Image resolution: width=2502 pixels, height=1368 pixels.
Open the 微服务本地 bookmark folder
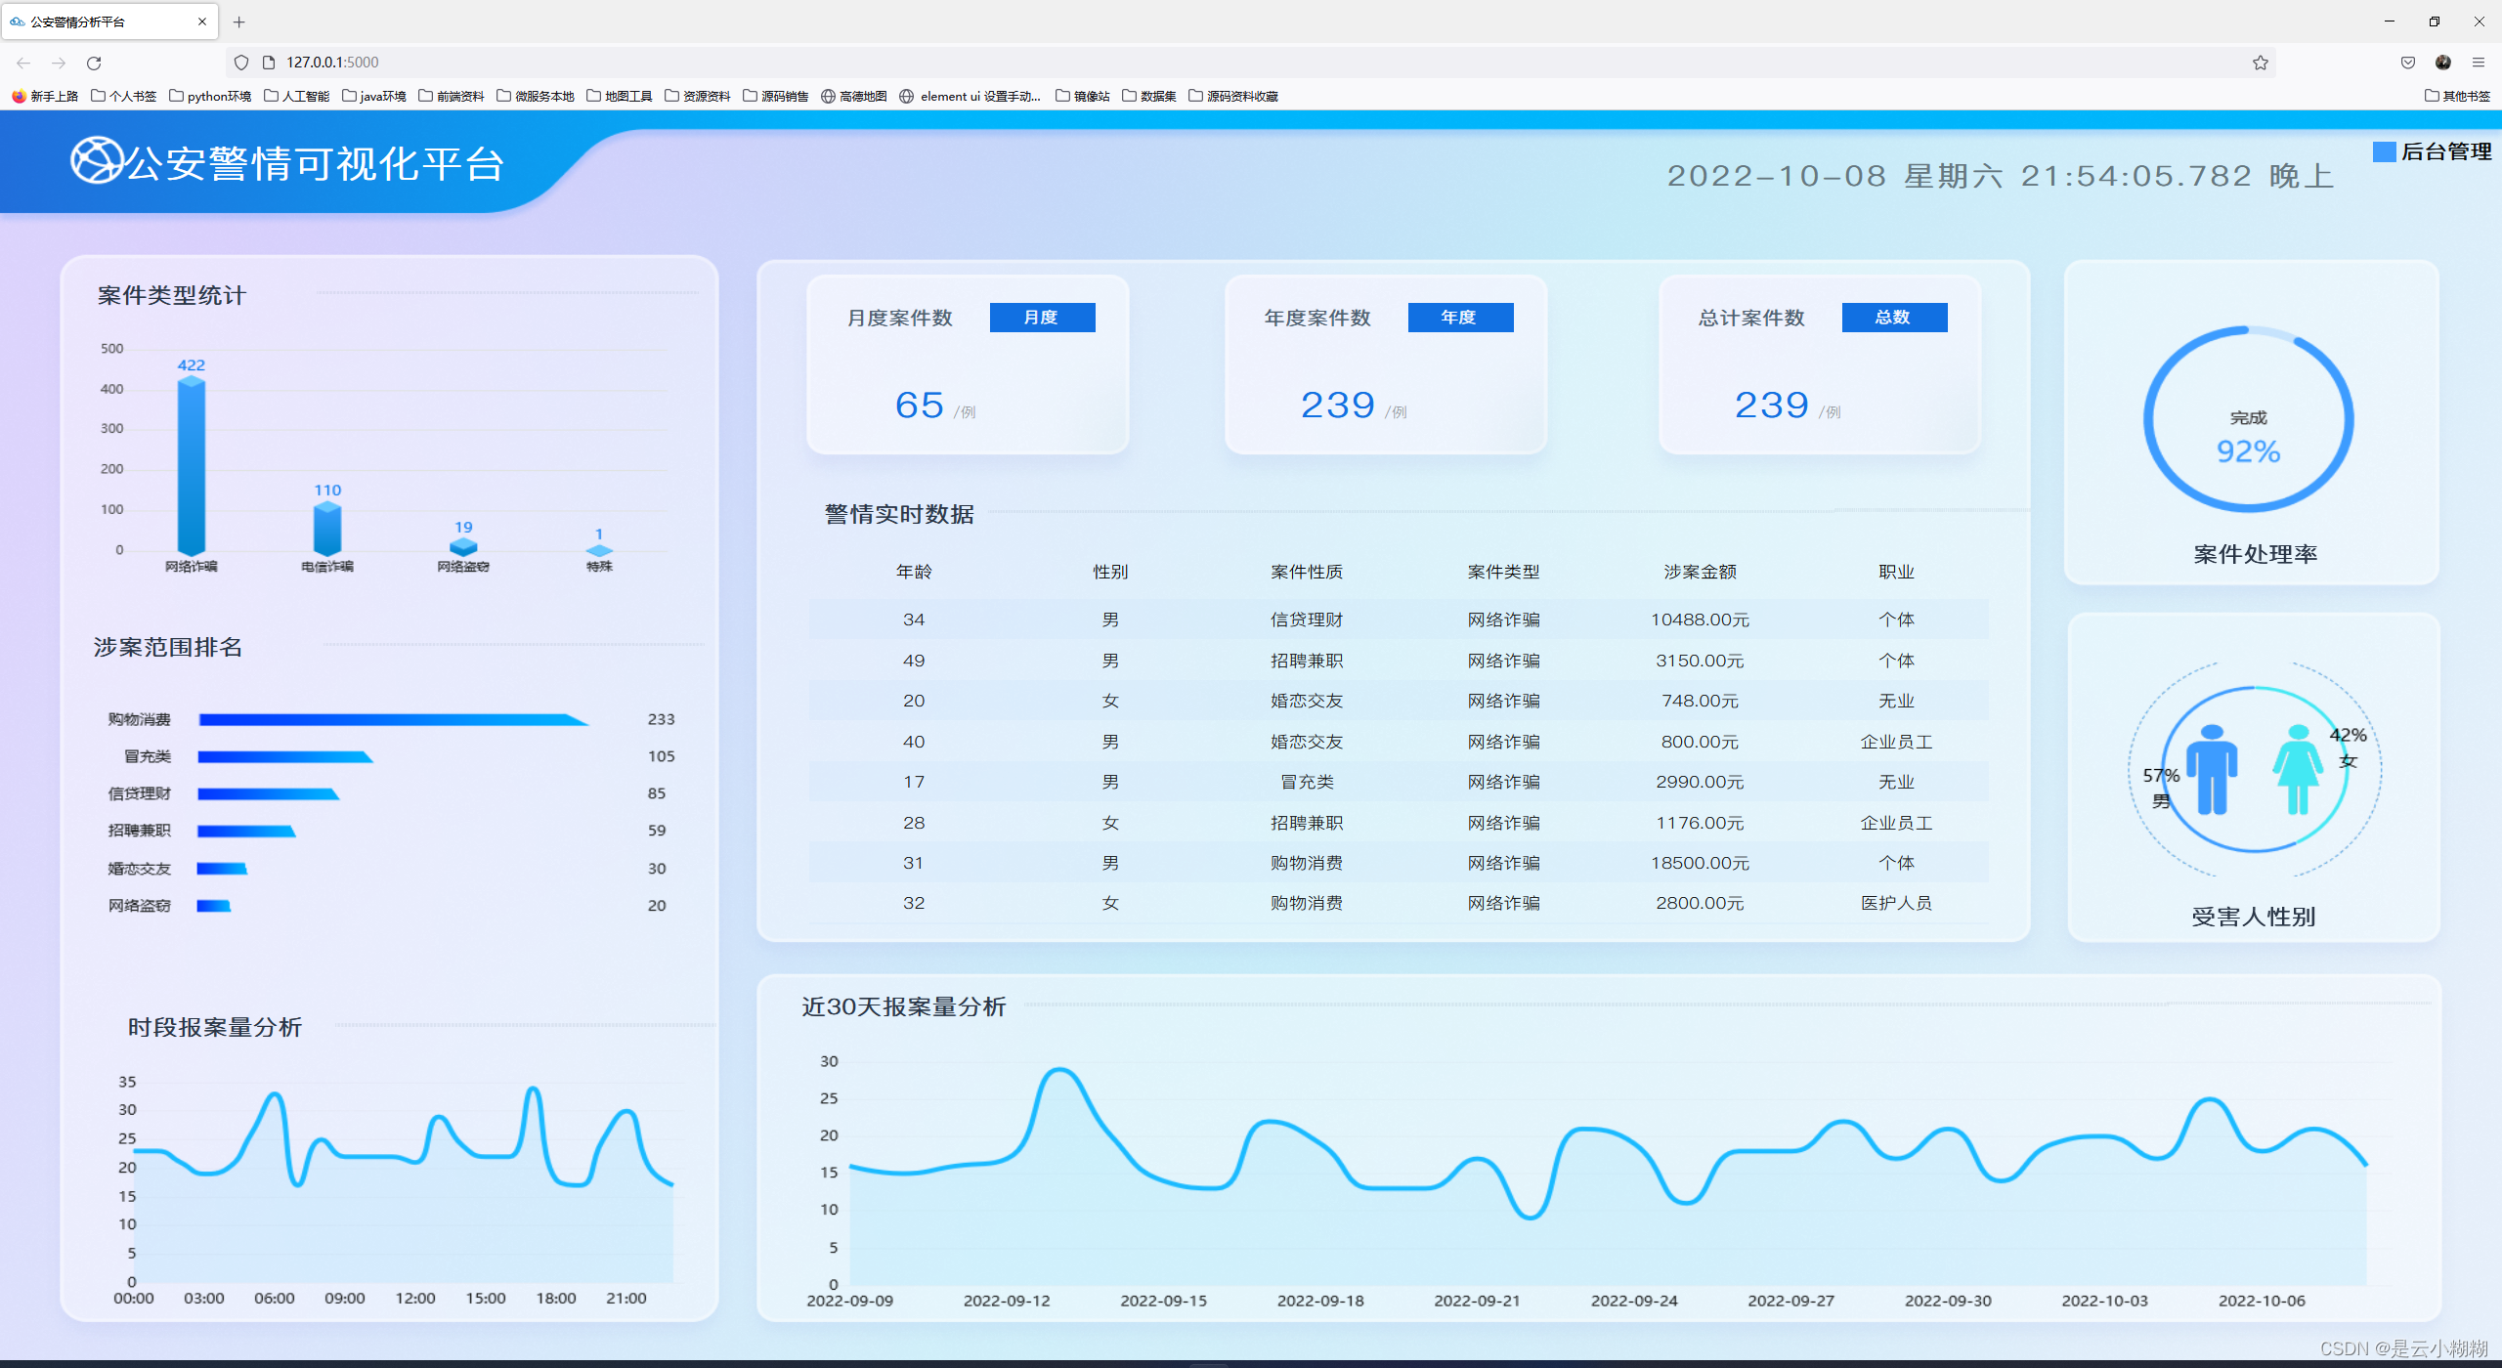tap(536, 96)
